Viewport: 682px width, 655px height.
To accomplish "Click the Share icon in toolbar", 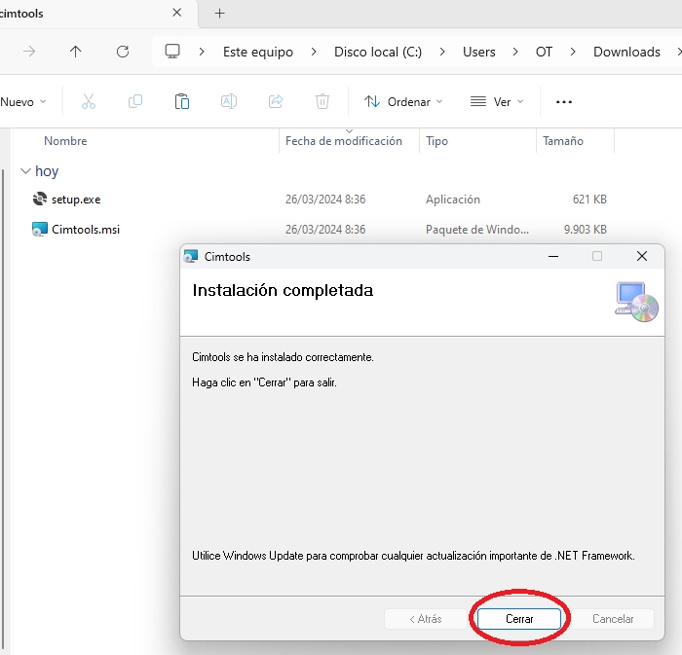I will coord(276,101).
